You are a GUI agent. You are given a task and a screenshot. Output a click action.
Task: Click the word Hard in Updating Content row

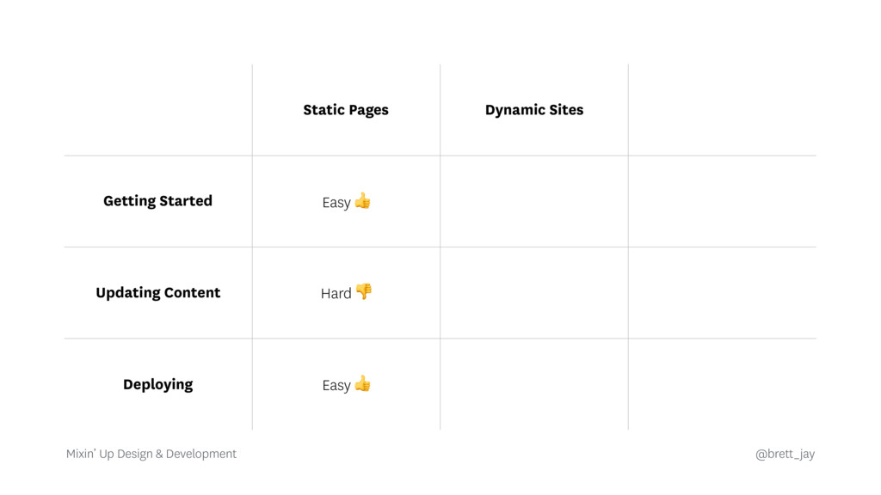coord(336,294)
